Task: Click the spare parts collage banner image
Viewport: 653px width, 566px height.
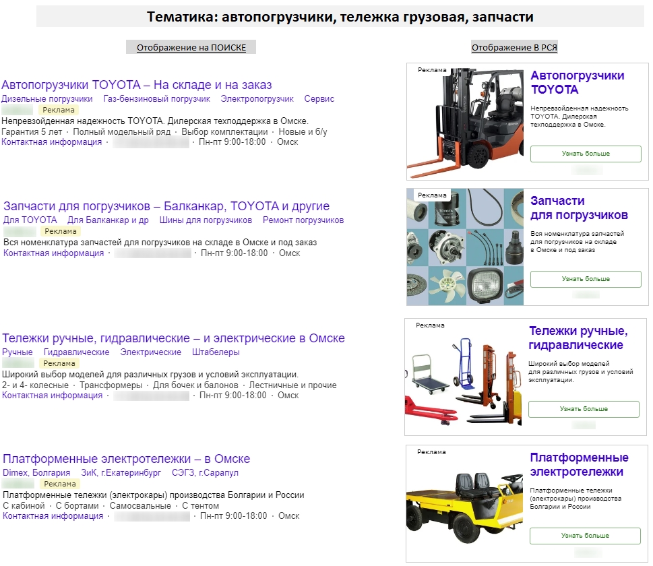Action: tap(465, 247)
